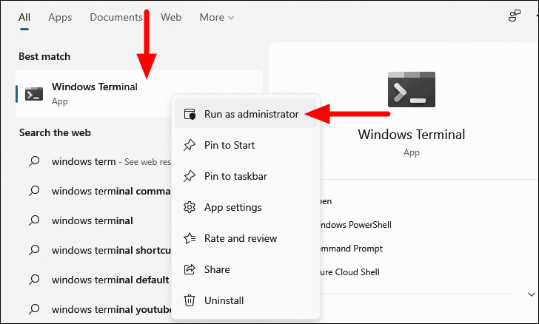Select Share in the context menu
539x324 pixels.
point(246,270)
